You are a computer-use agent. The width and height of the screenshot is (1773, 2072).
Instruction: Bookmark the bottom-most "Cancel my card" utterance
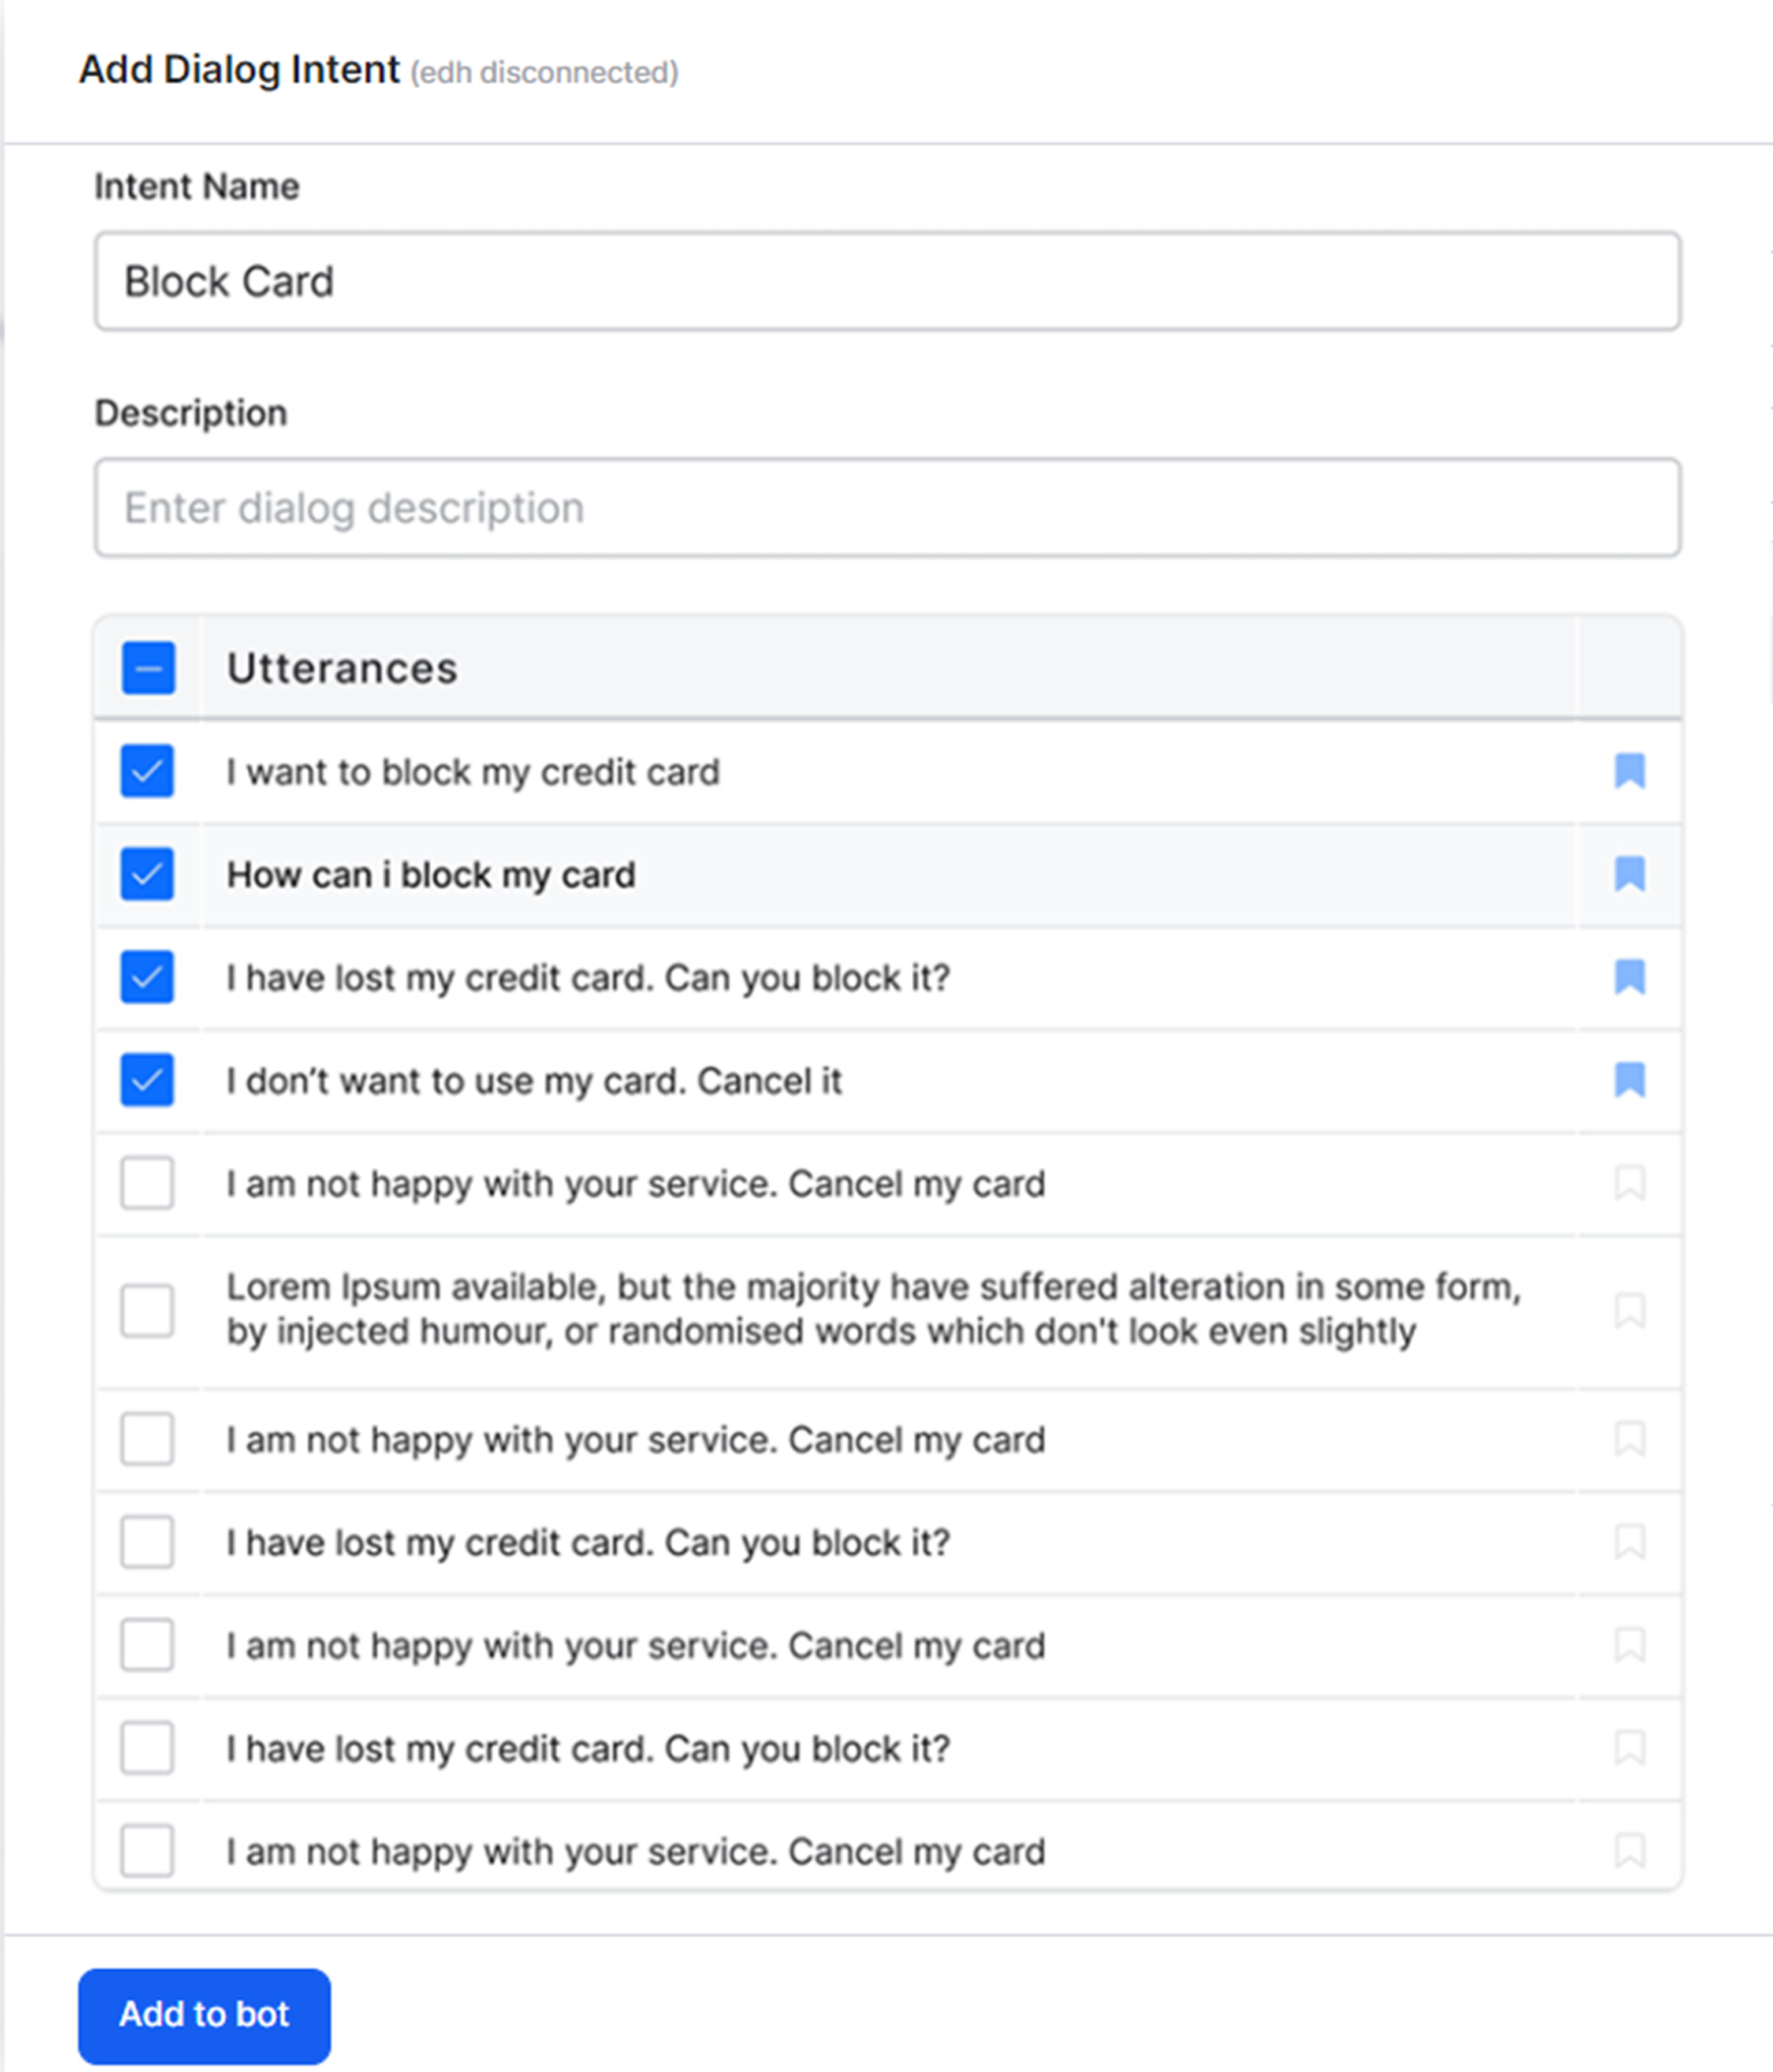1629,1851
